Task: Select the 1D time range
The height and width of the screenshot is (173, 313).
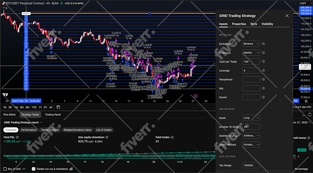Action: pyautogui.click(x=5, y=107)
